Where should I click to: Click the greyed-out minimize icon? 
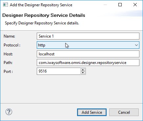coord(105,5)
